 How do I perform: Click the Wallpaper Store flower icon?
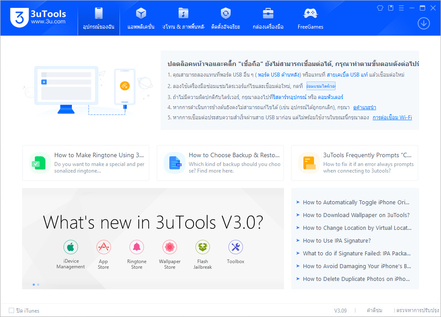170,247
